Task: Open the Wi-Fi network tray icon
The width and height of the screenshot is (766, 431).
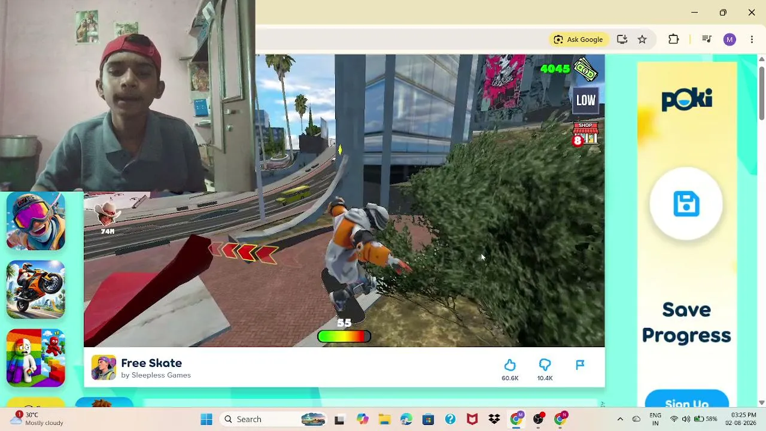Action: (674, 419)
